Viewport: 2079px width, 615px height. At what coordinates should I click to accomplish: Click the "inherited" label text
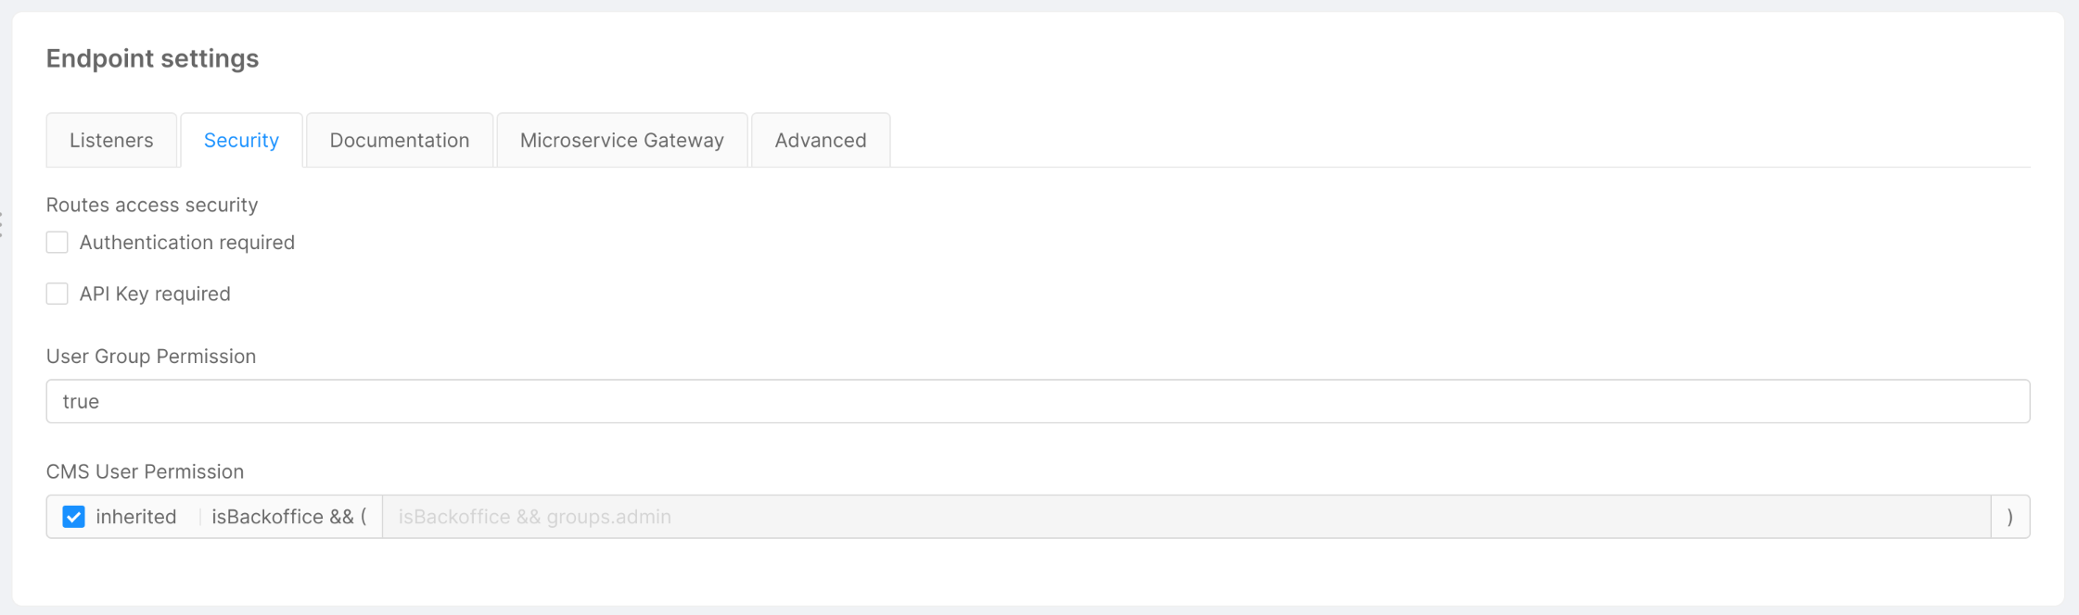pos(136,517)
